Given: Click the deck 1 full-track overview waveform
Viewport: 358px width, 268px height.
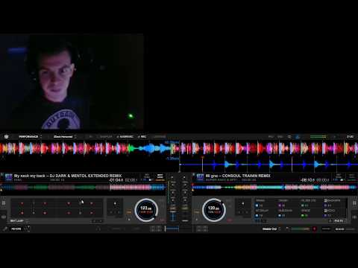Looking at the screenshot, I should (84, 188).
